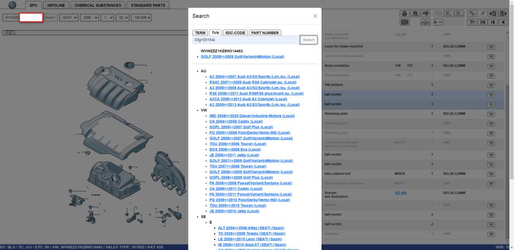This screenshot has height=250, width=514.
Task: Open A3 2004>>2007 Audi A3 link
Action: tap(254, 77)
